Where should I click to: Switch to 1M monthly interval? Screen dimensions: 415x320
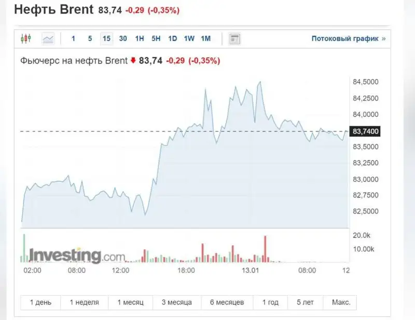pyautogui.click(x=206, y=38)
